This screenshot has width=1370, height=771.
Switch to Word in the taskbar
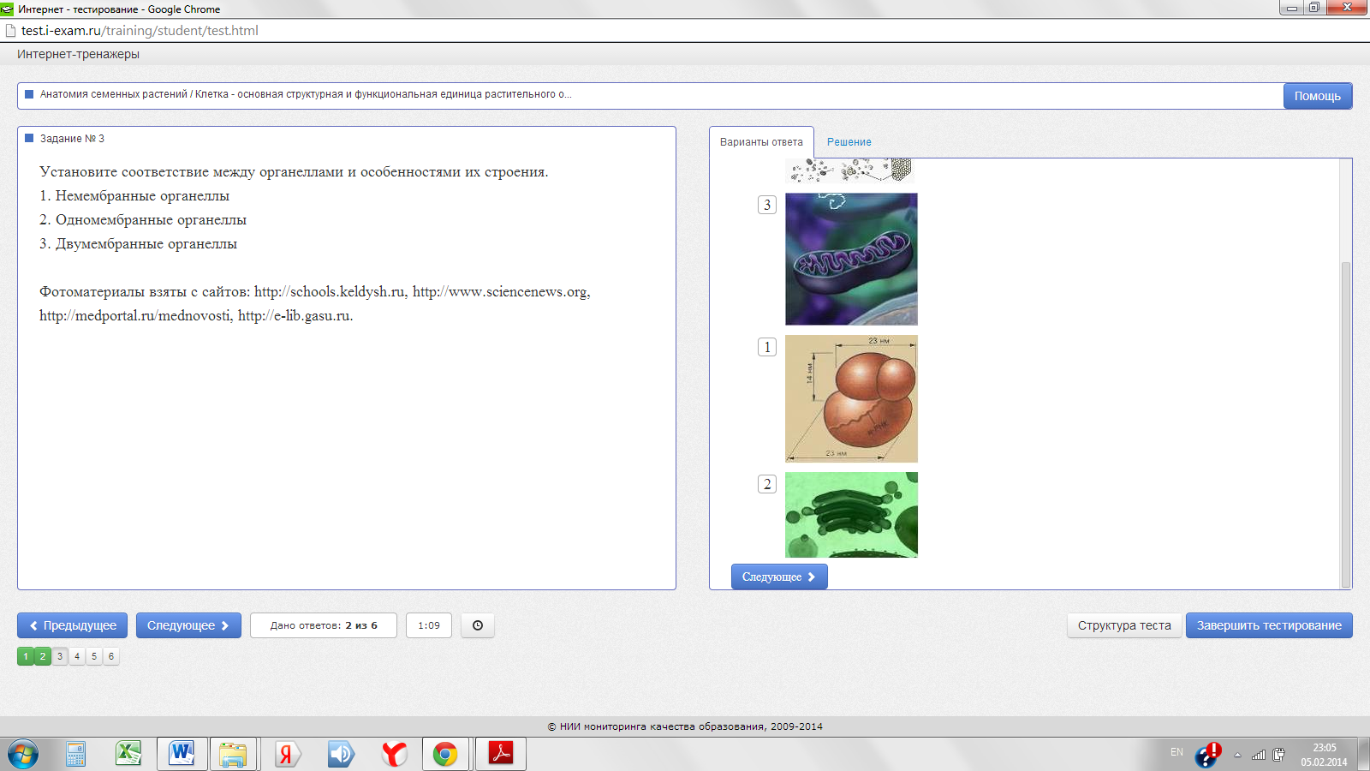click(182, 754)
